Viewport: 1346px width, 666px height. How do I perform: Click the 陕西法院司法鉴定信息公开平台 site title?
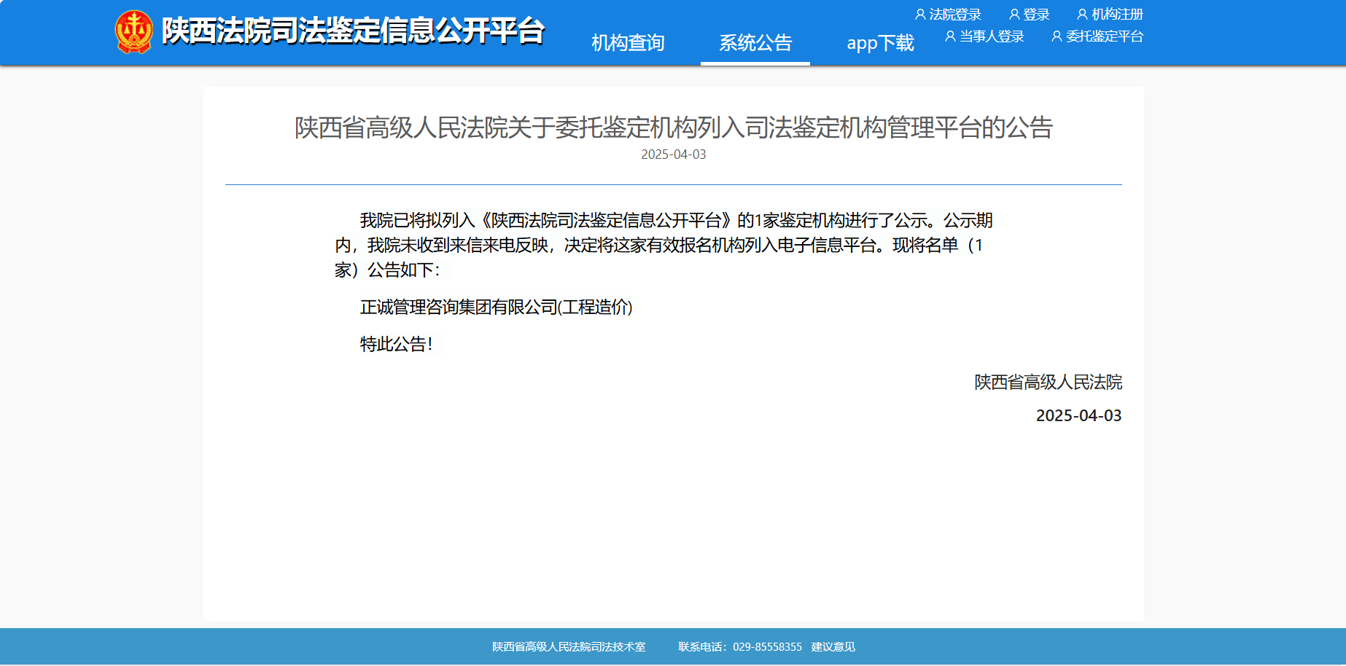pyautogui.click(x=353, y=31)
